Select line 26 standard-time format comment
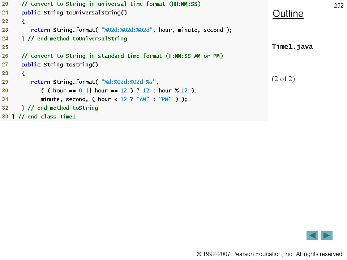The width and height of the screenshot is (347, 260). tap(122, 56)
